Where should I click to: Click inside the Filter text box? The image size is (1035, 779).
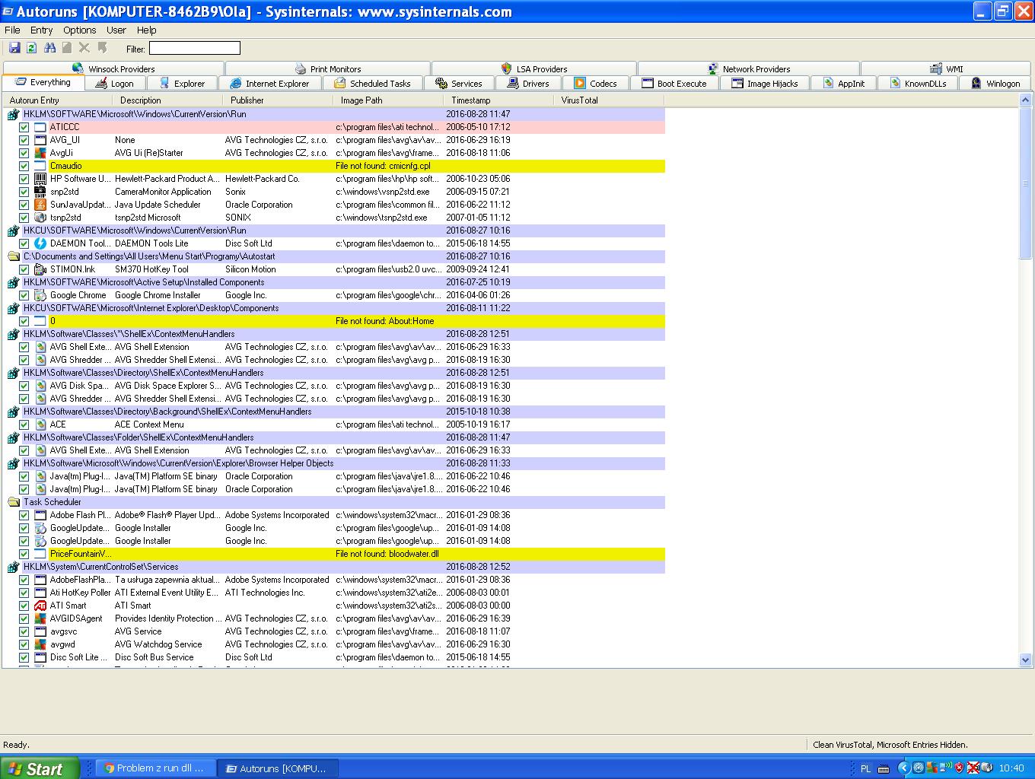pyautogui.click(x=194, y=49)
